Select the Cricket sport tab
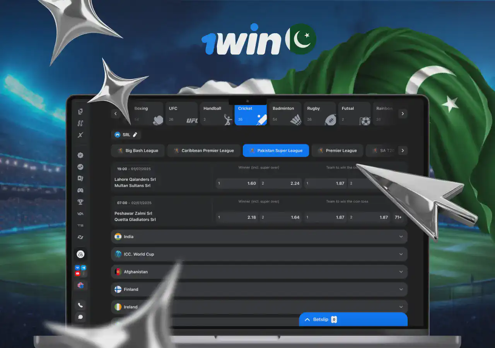The height and width of the screenshot is (348, 495). coord(251,114)
